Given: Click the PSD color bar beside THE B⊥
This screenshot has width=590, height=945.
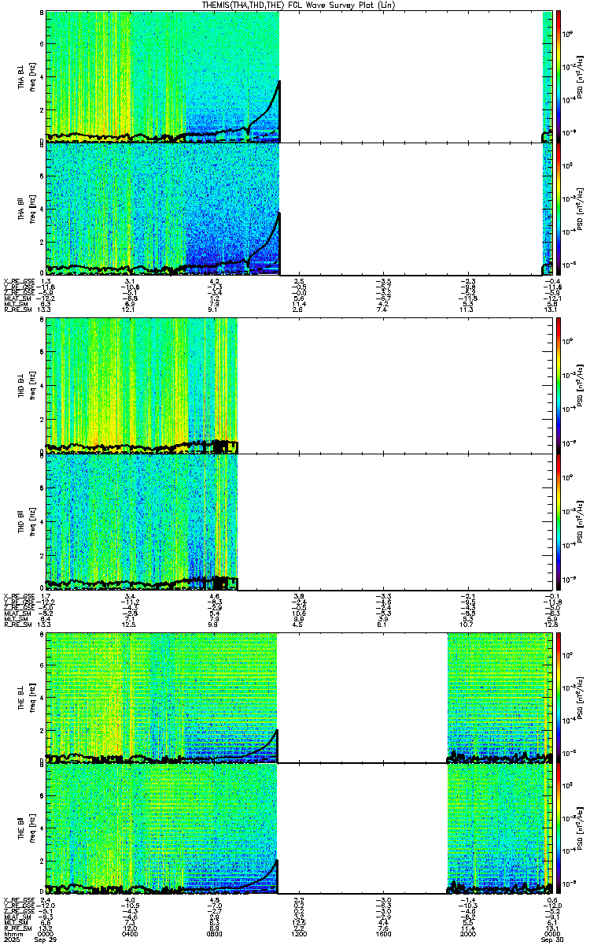Looking at the screenshot, I should pos(558,697).
